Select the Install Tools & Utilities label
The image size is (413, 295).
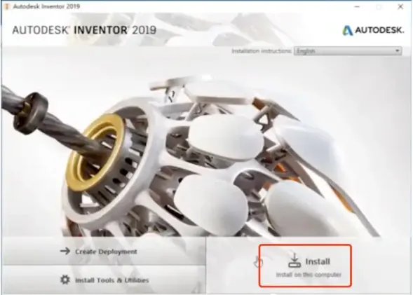pos(112,280)
